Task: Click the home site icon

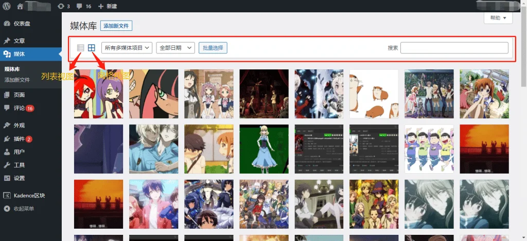Action: 20,6
